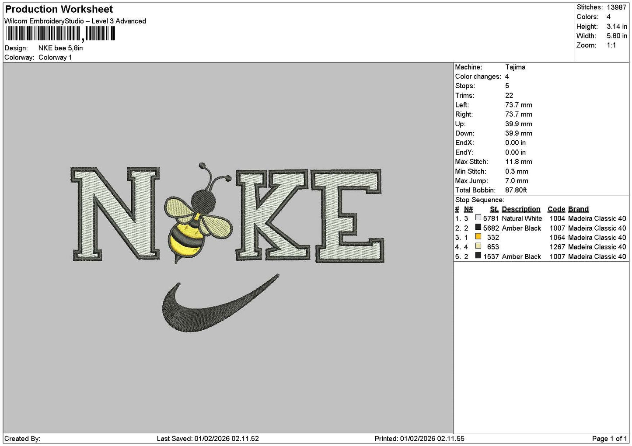632x446 pixels.
Task: Click the stitch count '332'
Action: pos(493,237)
